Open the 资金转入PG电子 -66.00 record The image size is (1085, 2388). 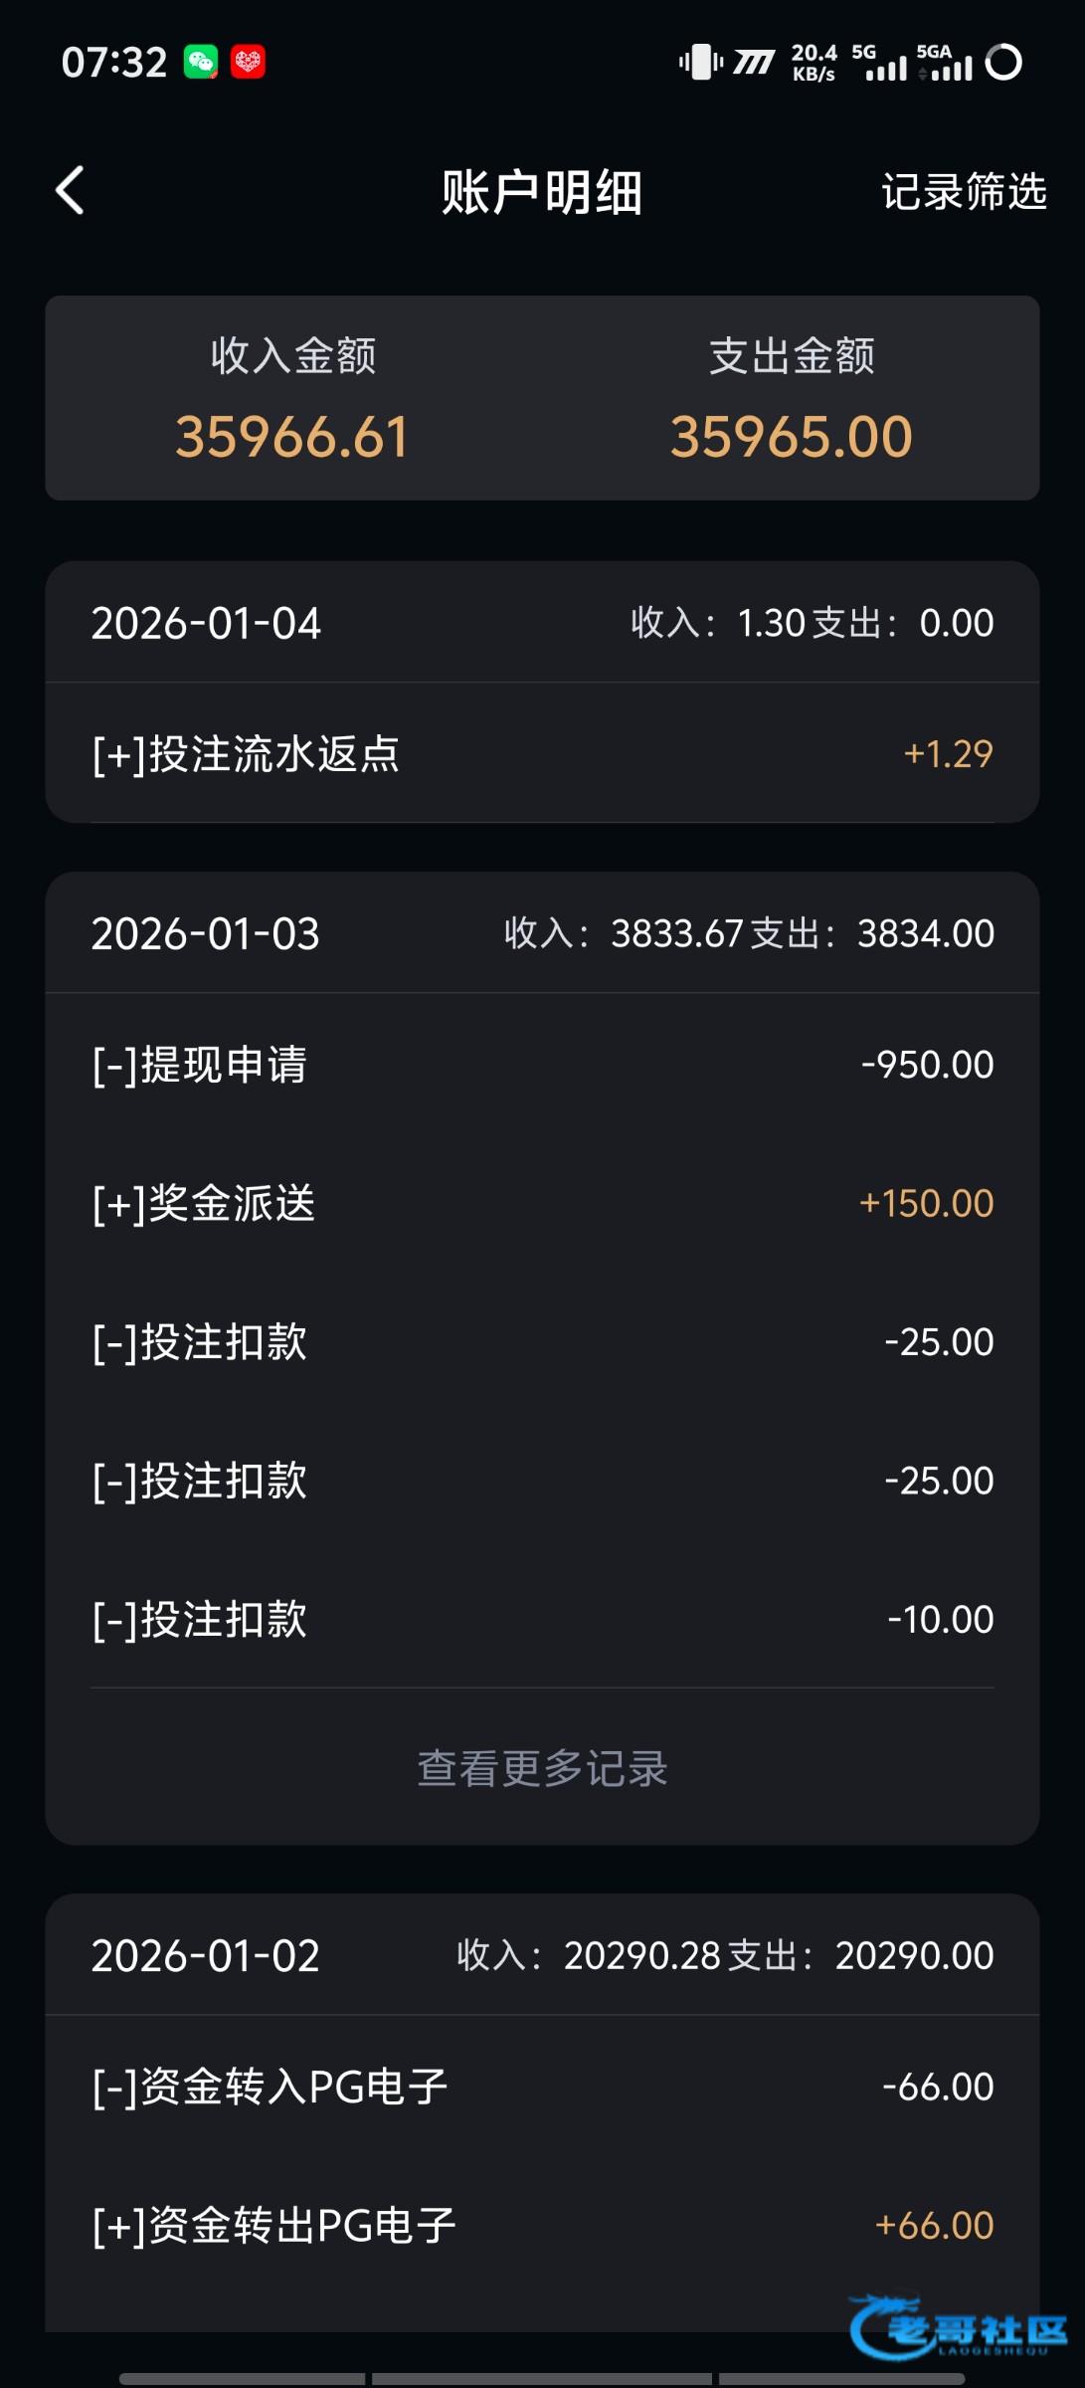542,2087
